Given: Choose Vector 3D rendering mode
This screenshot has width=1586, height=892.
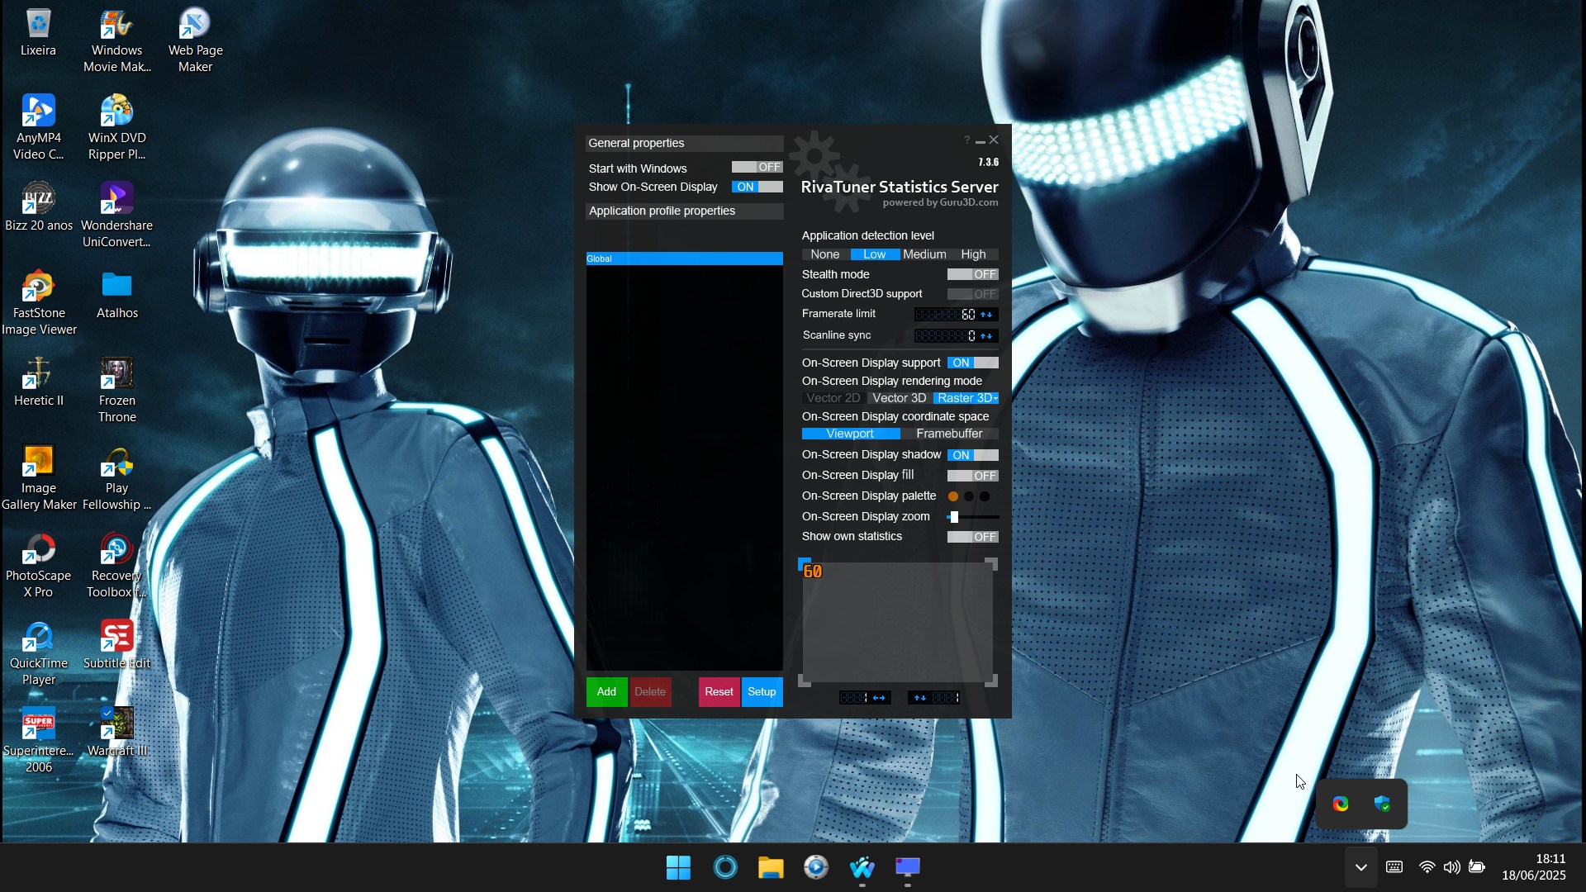Looking at the screenshot, I should pyautogui.click(x=900, y=398).
